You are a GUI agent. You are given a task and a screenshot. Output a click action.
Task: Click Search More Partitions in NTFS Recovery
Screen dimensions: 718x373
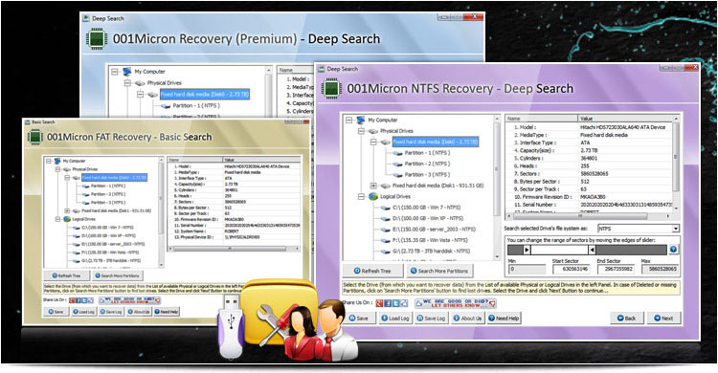point(439,271)
